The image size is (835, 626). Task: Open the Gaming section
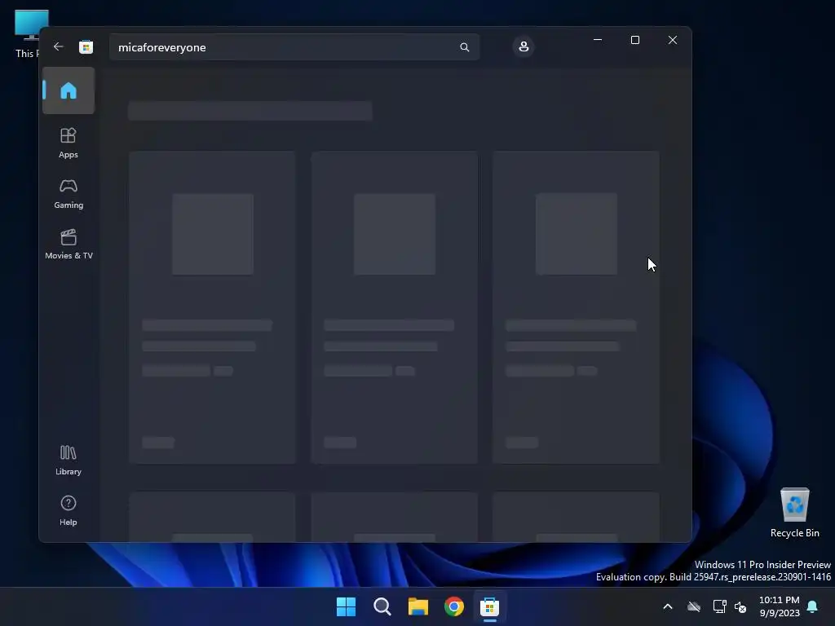(68, 194)
